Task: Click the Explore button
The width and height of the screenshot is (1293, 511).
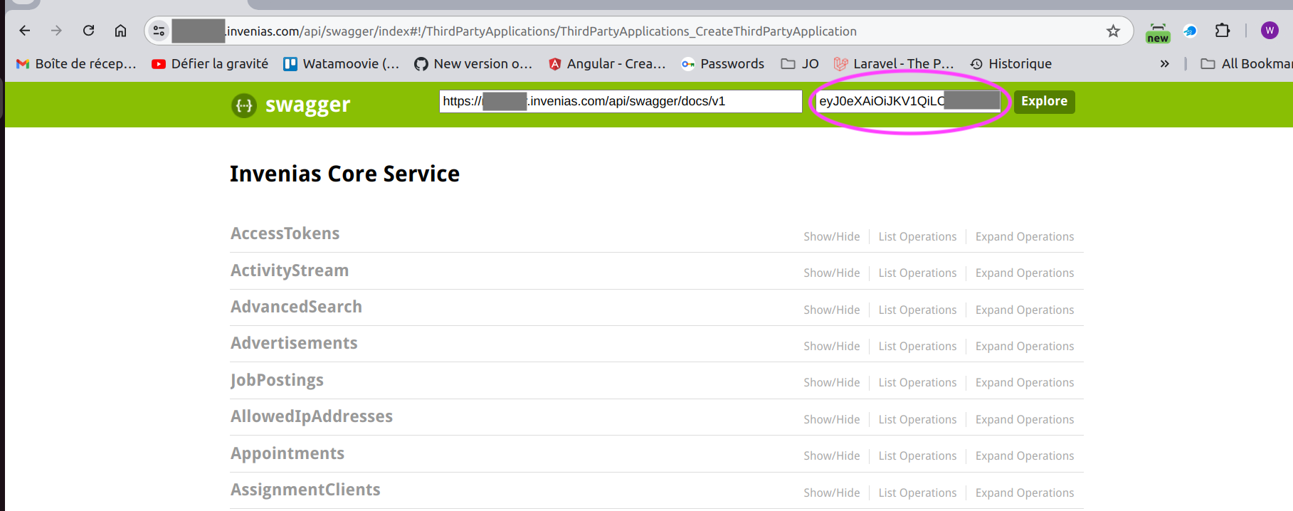Action: (1044, 101)
